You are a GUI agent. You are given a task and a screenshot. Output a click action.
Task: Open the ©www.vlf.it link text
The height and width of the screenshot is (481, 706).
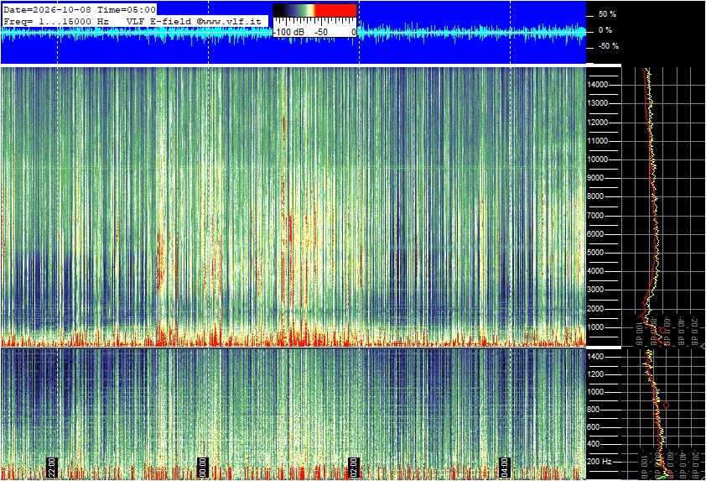click(229, 21)
